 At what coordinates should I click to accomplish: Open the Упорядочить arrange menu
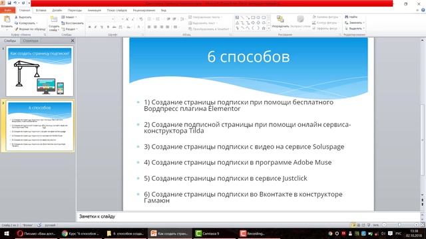[x=280, y=22]
